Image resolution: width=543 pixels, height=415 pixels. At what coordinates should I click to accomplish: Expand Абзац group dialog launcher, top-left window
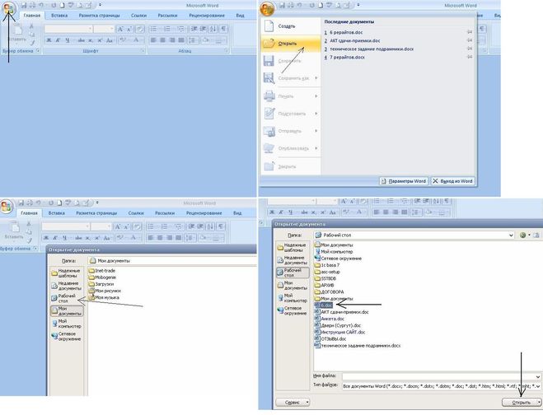coord(227,51)
